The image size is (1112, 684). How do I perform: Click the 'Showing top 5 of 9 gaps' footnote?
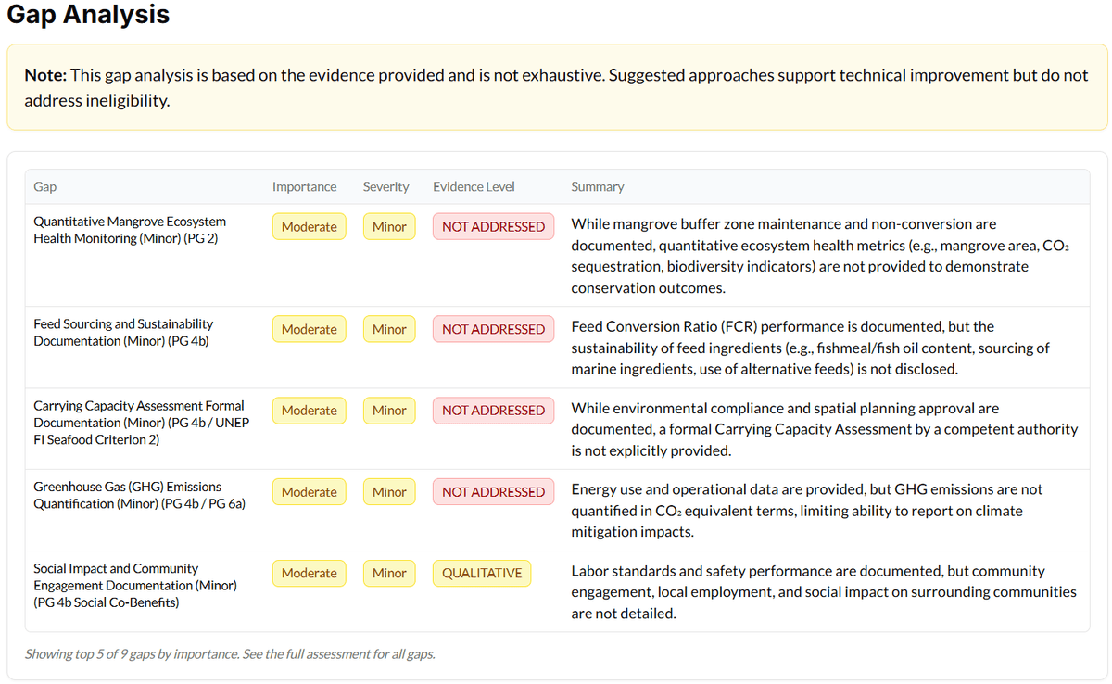(x=229, y=654)
